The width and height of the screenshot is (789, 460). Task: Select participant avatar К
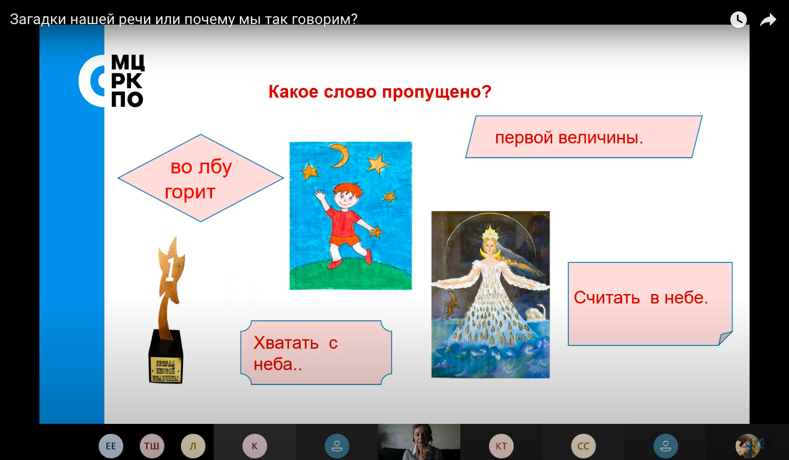[x=255, y=446]
